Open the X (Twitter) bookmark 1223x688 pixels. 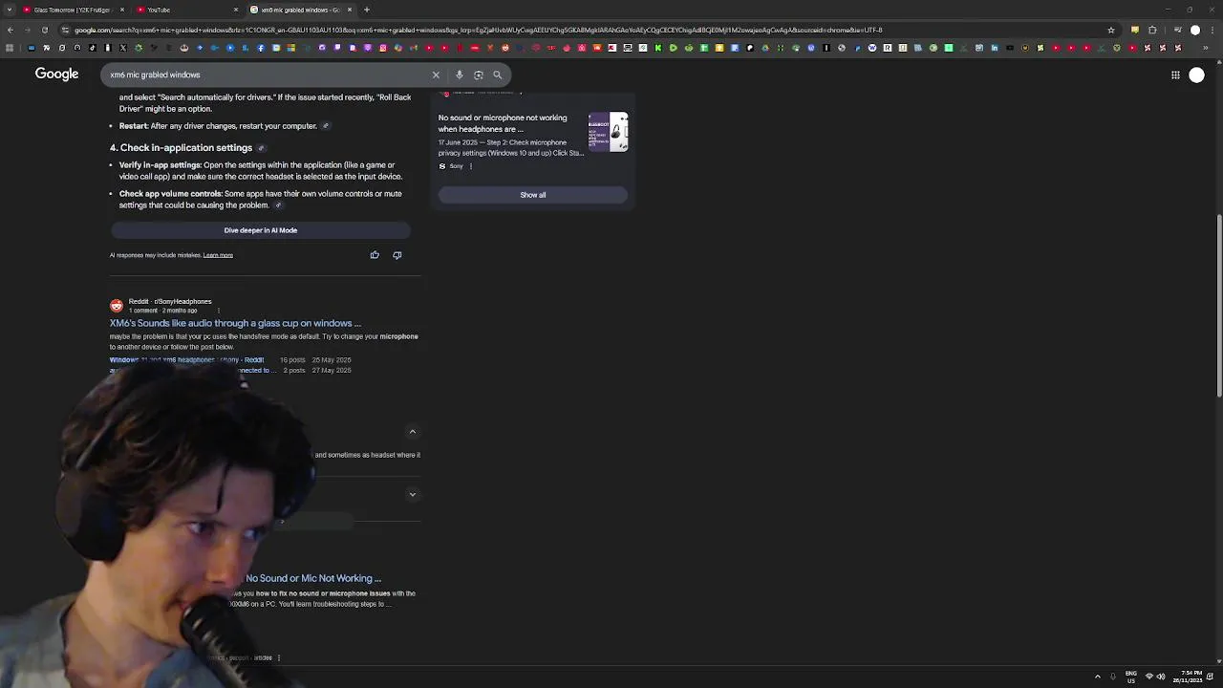pos(123,48)
